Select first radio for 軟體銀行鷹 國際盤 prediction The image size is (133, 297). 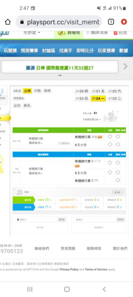pos(110,137)
